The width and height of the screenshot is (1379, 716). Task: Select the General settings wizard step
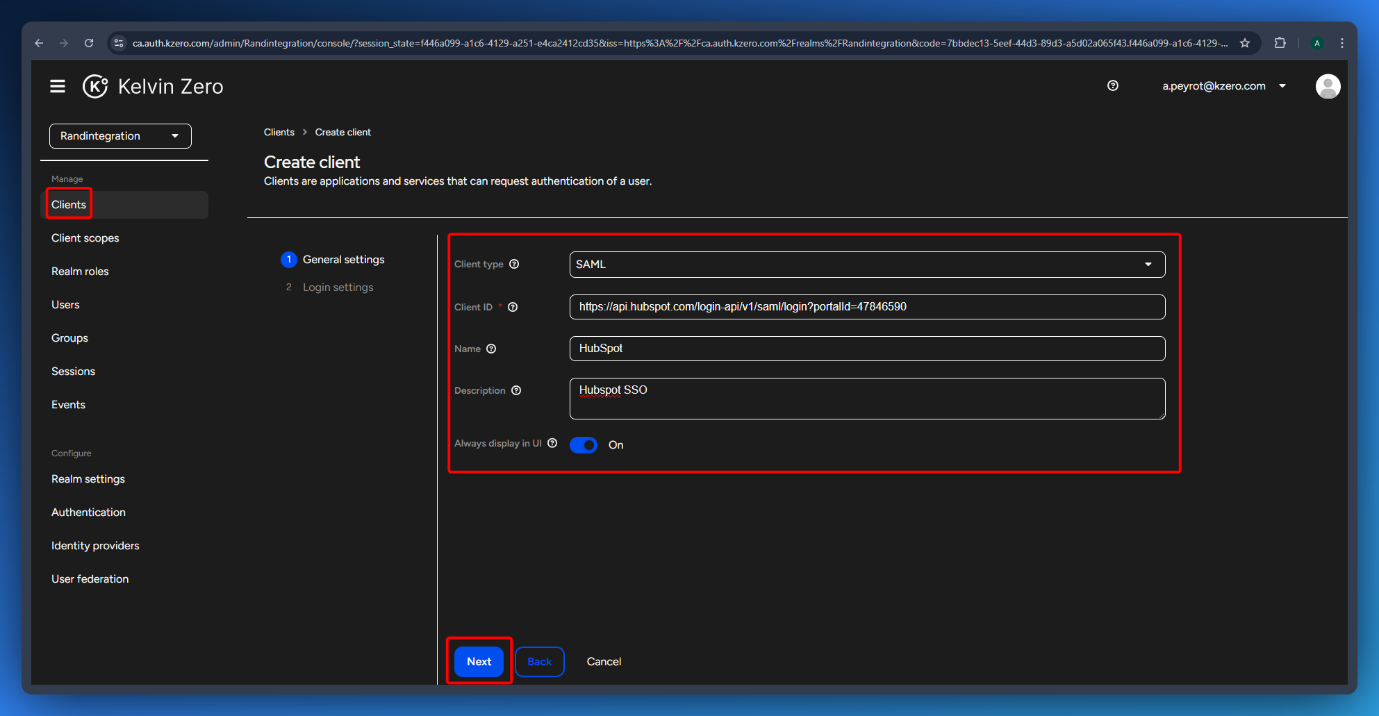(x=333, y=260)
